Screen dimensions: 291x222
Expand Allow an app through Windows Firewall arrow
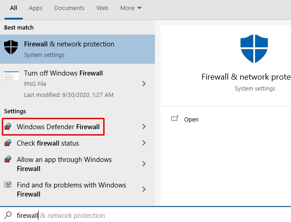click(144, 164)
